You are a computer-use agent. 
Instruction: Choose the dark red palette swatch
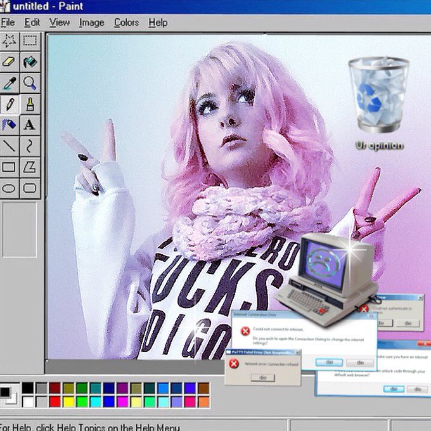[x=55, y=388]
